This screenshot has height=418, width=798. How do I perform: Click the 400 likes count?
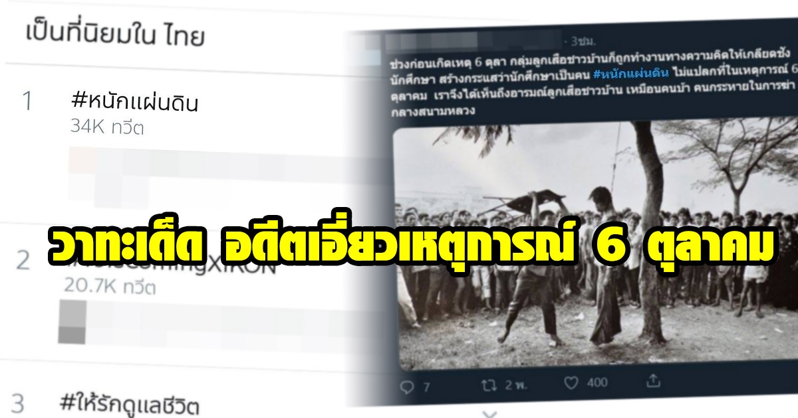pos(597,382)
